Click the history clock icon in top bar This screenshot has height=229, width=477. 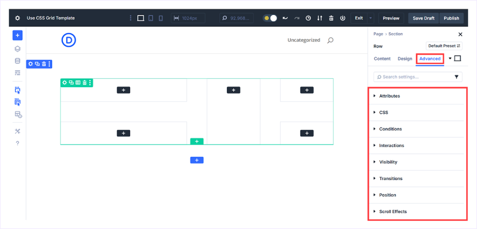click(x=308, y=18)
